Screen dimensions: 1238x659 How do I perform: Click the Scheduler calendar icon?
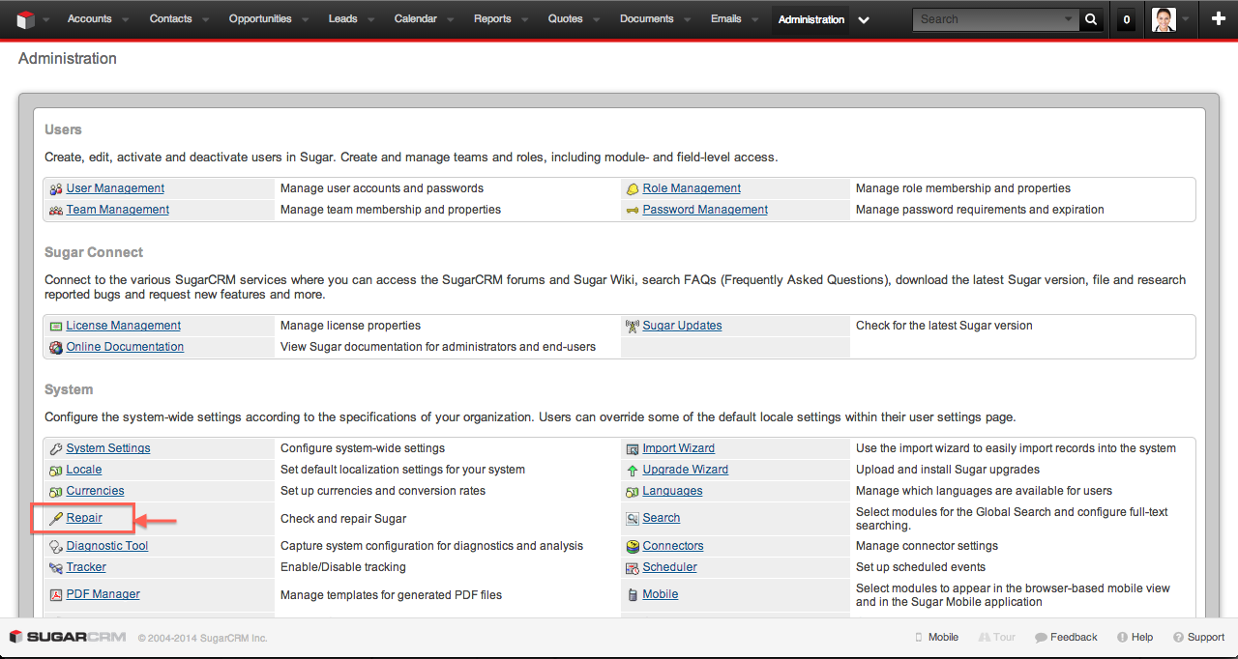(633, 567)
